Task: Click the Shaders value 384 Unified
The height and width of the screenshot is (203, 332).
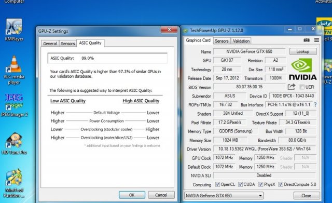Action: [x=233, y=113]
